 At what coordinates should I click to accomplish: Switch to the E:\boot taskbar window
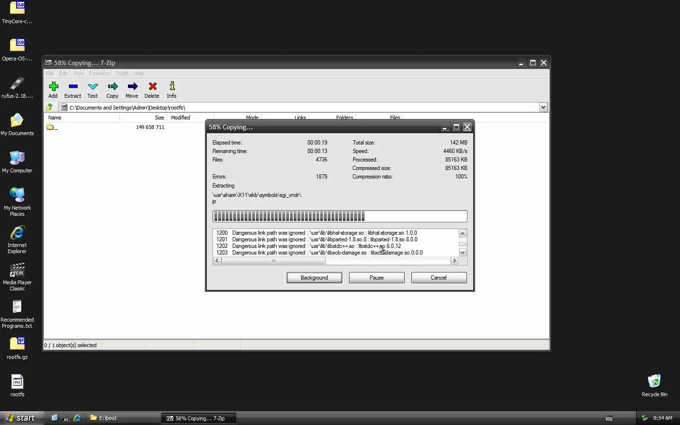(123, 418)
